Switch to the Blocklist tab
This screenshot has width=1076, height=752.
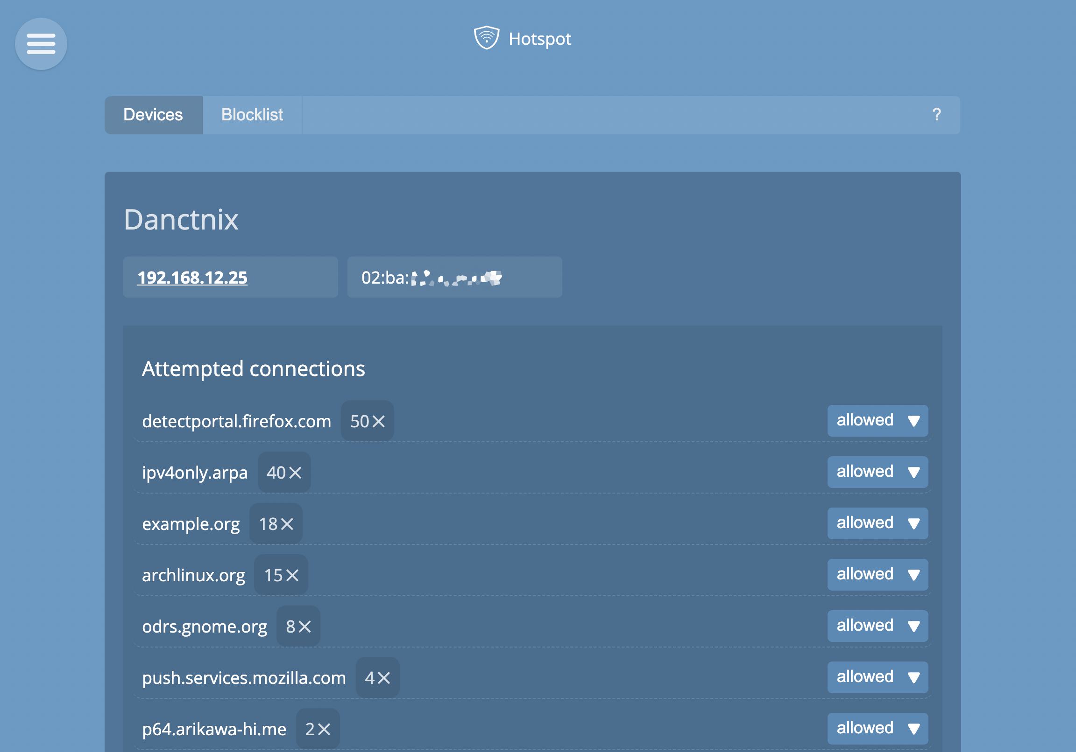[x=252, y=115]
